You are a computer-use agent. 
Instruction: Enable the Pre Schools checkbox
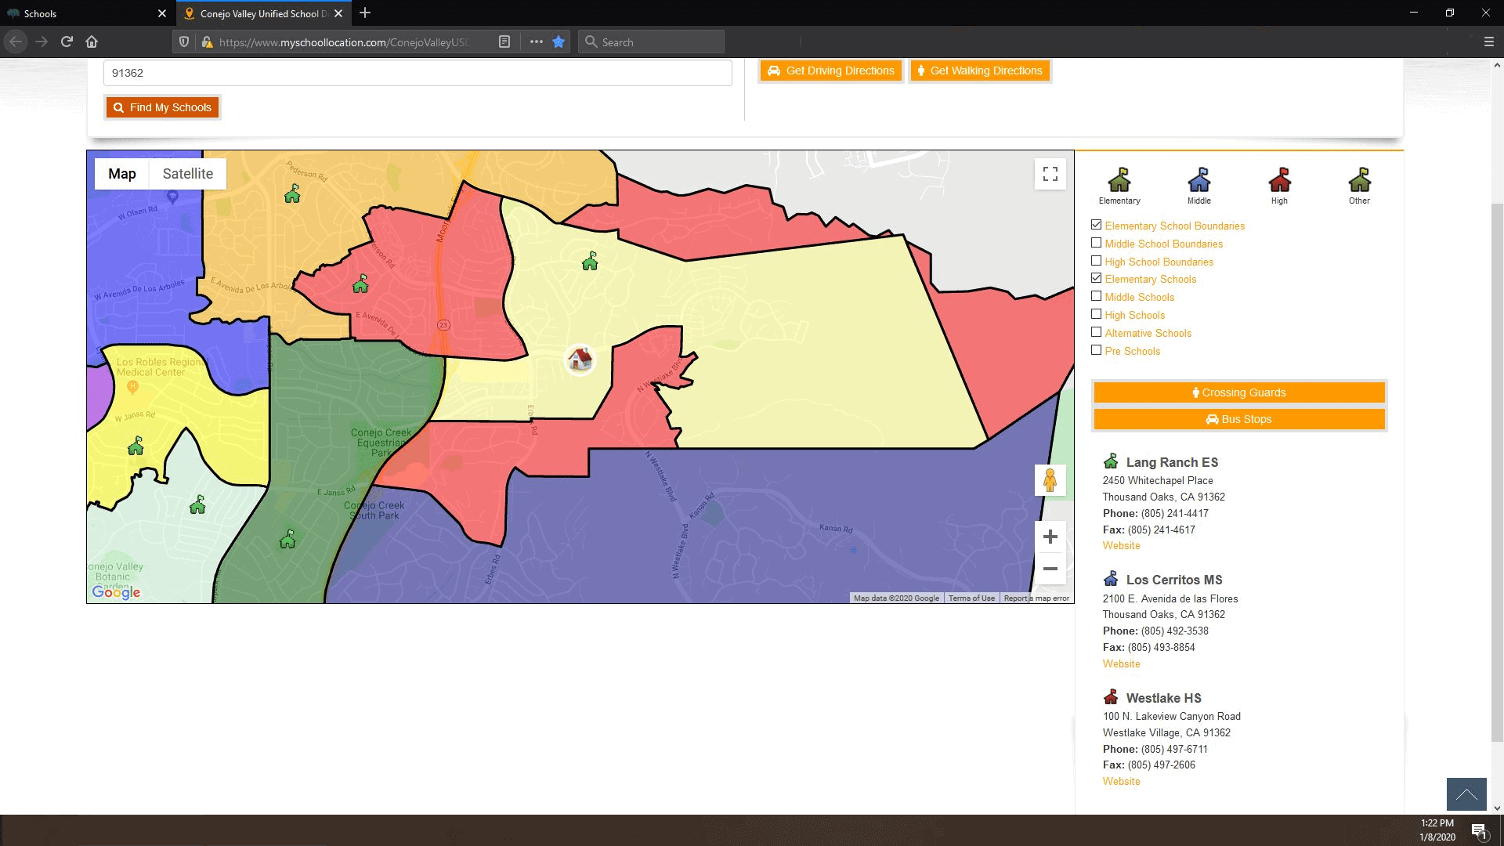pyautogui.click(x=1096, y=351)
